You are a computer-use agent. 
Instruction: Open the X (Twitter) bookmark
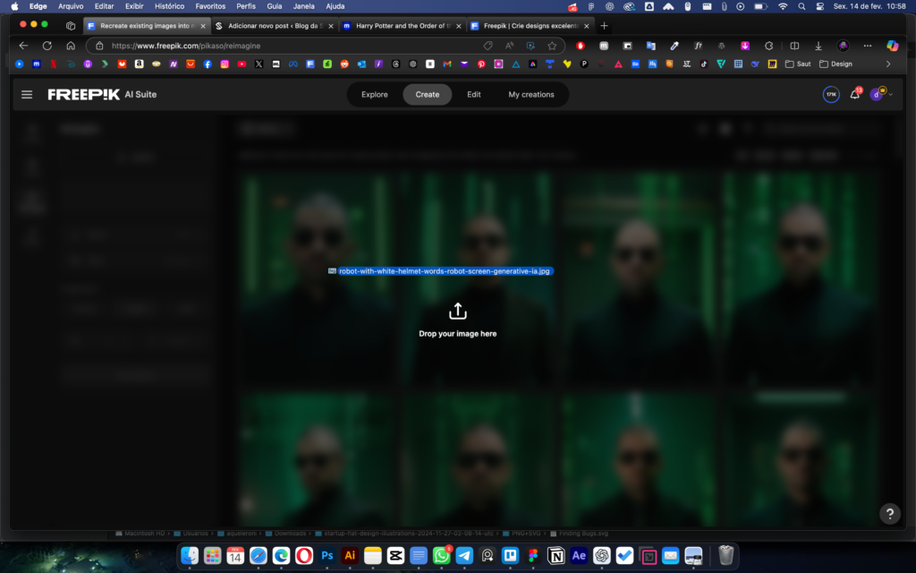[x=259, y=64]
